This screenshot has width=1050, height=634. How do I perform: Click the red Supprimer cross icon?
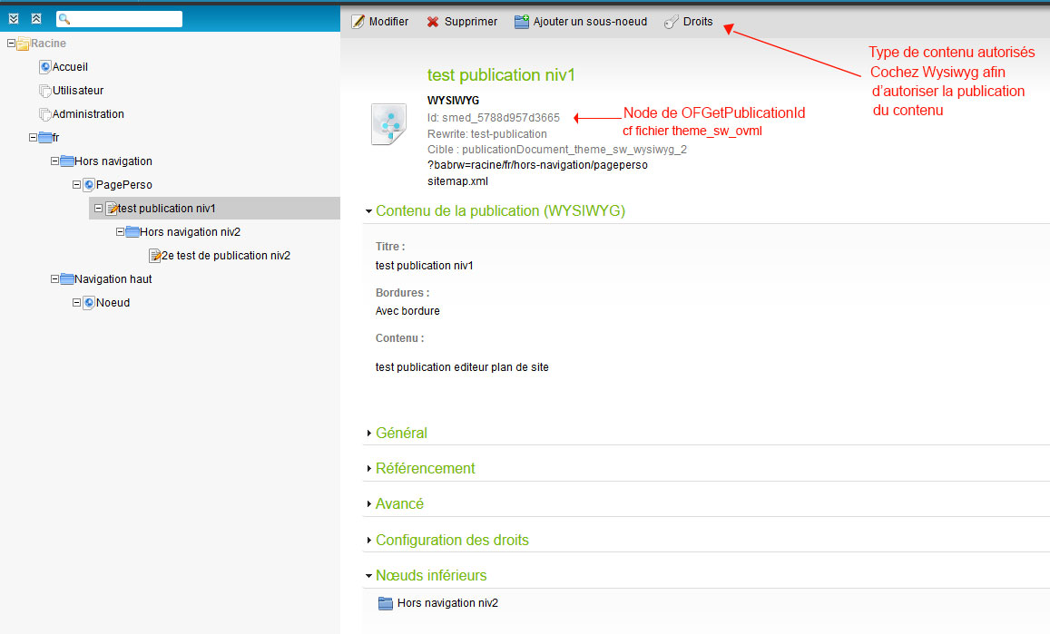(x=433, y=22)
